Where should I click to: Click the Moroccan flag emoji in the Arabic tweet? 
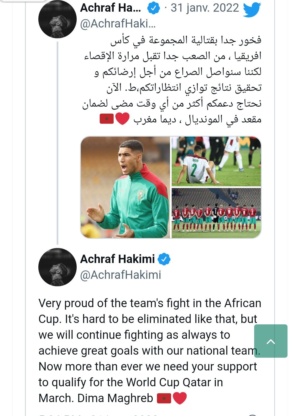107,119
